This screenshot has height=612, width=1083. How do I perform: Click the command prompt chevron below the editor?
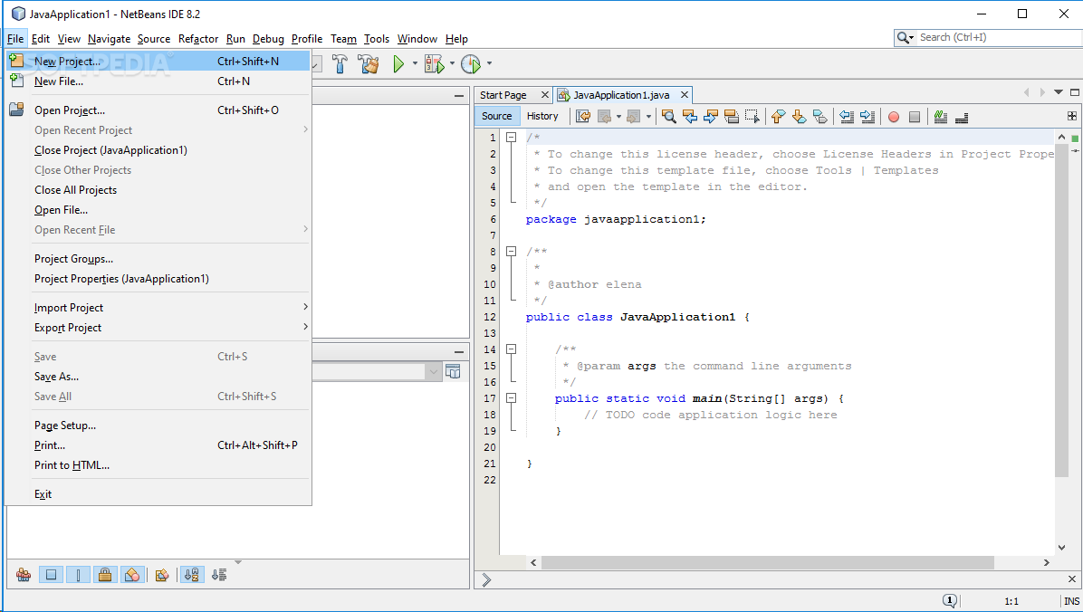click(486, 579)
